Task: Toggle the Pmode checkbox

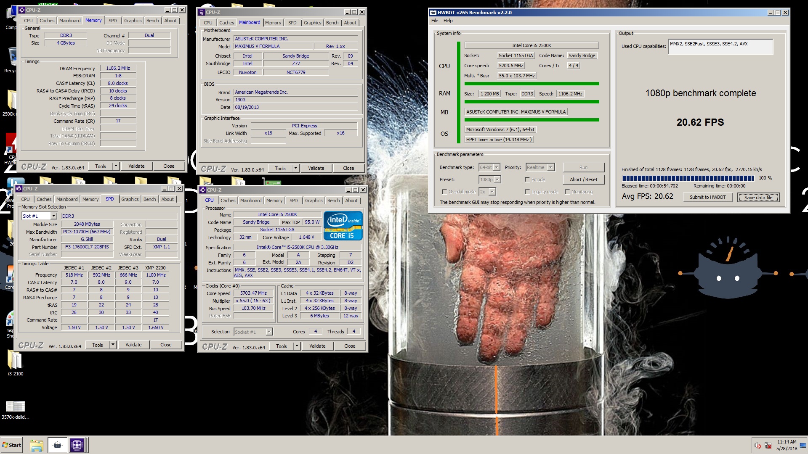Action: [x=527, y=179]
